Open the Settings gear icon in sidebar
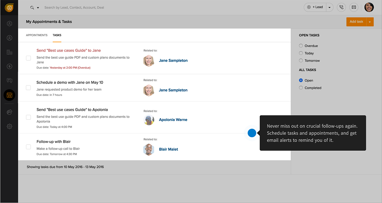This screenshot has height=203, width=382. click(x=9, y=126)
